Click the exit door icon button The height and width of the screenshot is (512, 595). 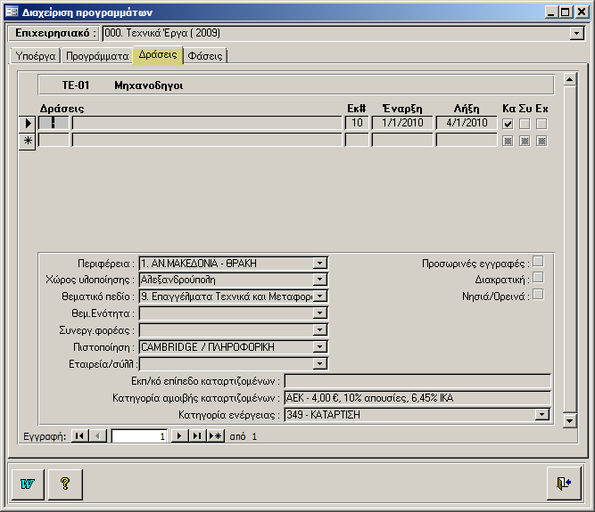[x=563, y=484]
